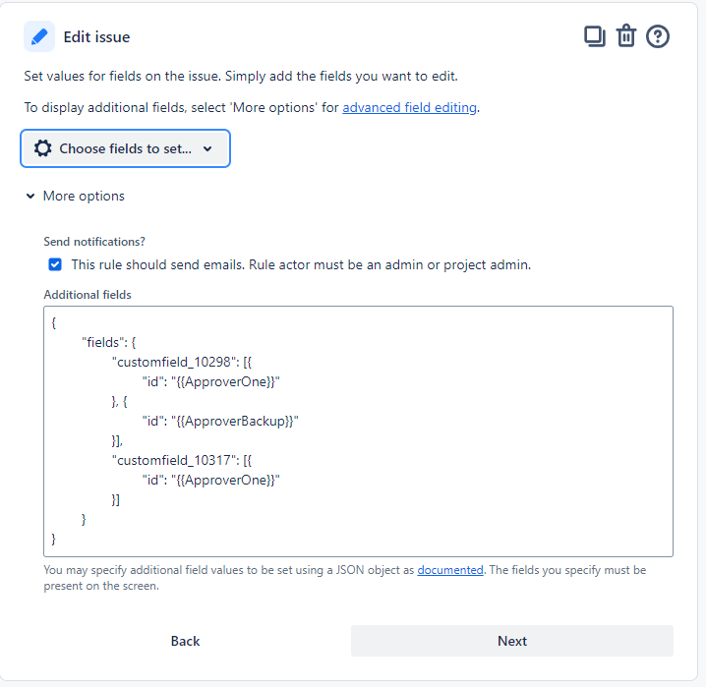Click the gear icon in Choose fields
The image size is (706, 687).
coord(43,148)
